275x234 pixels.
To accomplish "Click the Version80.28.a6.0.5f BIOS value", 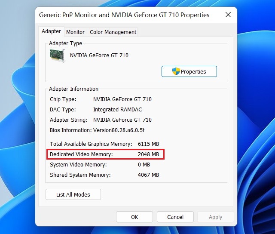I will click(x=119, y=130).
